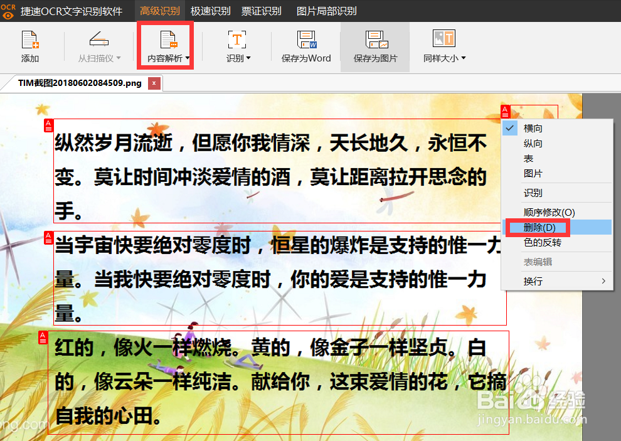Image resolution: width=621 pixels, height=441 pixels.
Task: Choose 图片 in the context menu
Action: click(x=556, y=174)
